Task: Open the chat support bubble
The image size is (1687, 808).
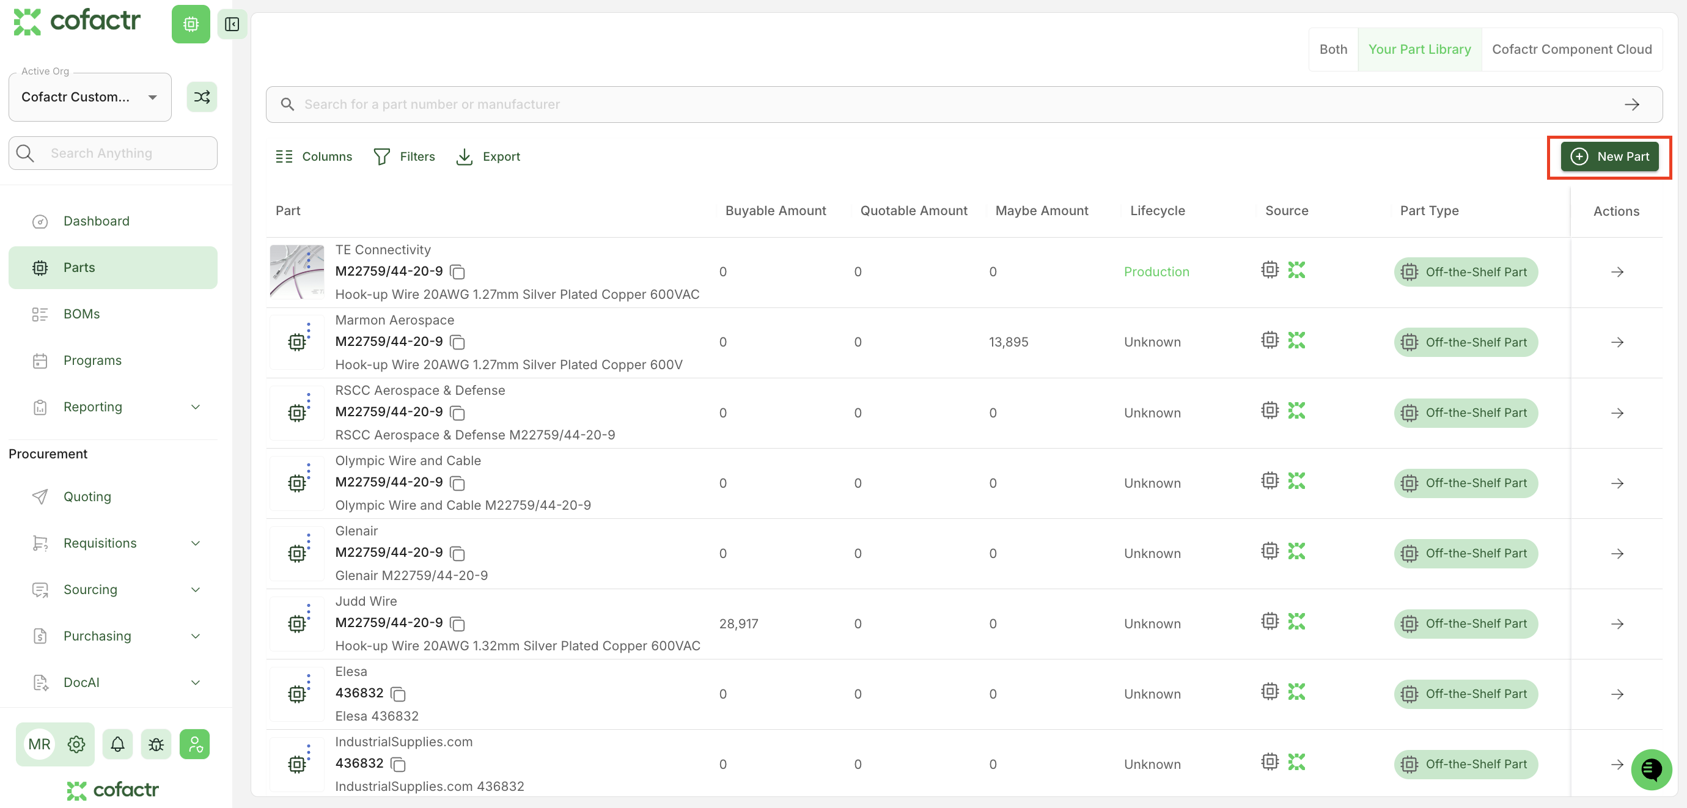Action: (x=1651, y=769)
